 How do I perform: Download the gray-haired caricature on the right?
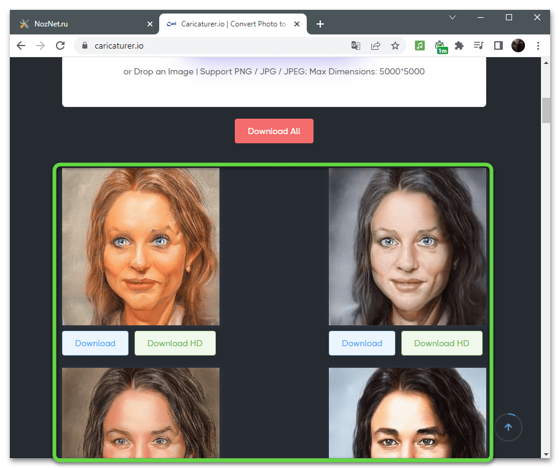362,343
